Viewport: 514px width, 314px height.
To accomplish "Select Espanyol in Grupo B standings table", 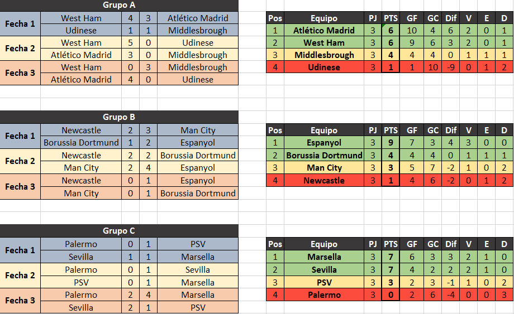I will point(324,143).
